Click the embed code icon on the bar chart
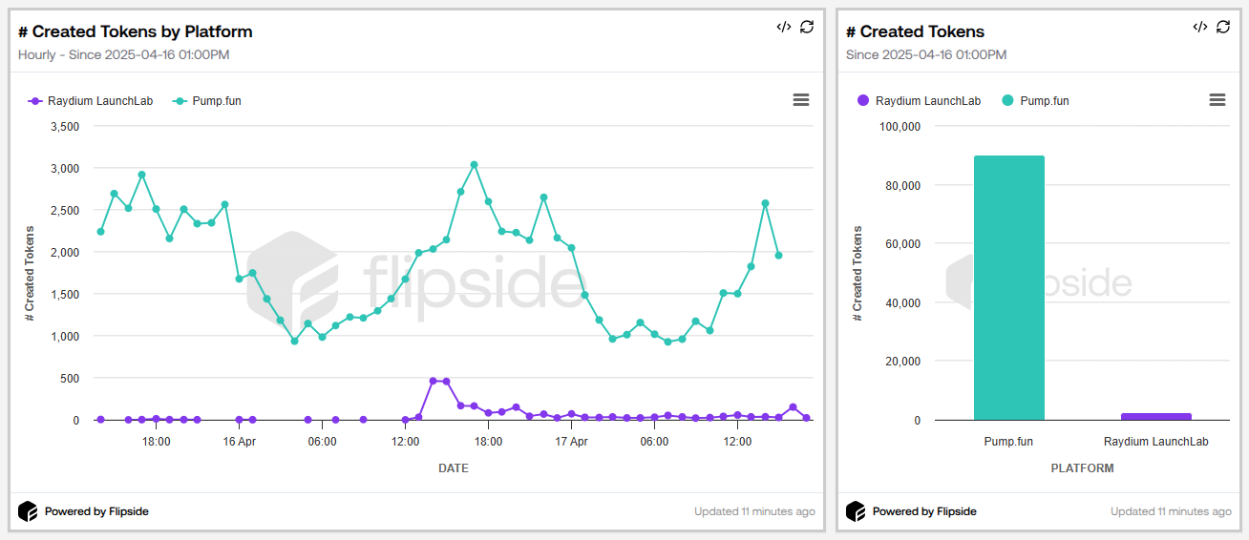Viewport: 1249px width, 540px height. (x=1200, y=27)
